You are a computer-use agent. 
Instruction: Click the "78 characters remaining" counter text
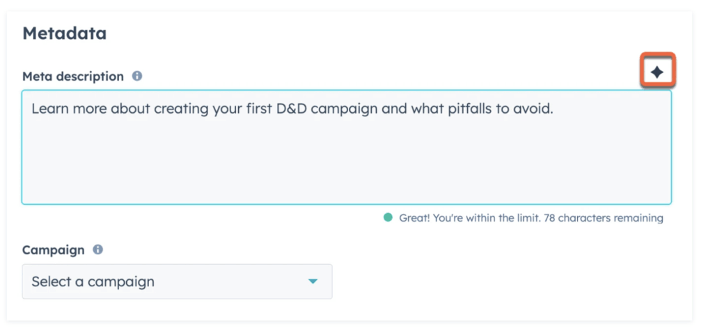click(604, 218)
